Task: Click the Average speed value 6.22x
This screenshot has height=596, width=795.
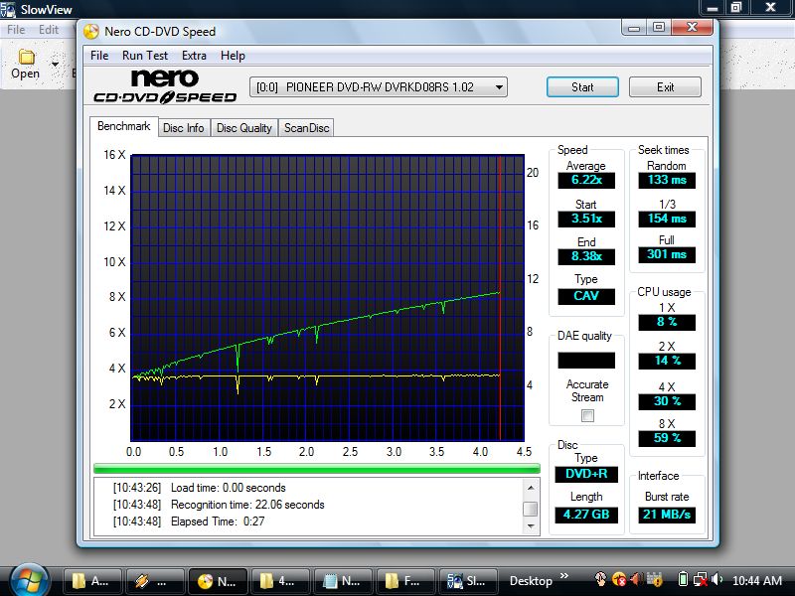Action: tap(586, 180)
